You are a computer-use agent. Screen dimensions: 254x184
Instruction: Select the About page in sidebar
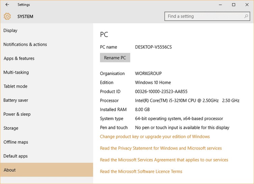coord(47,170)
